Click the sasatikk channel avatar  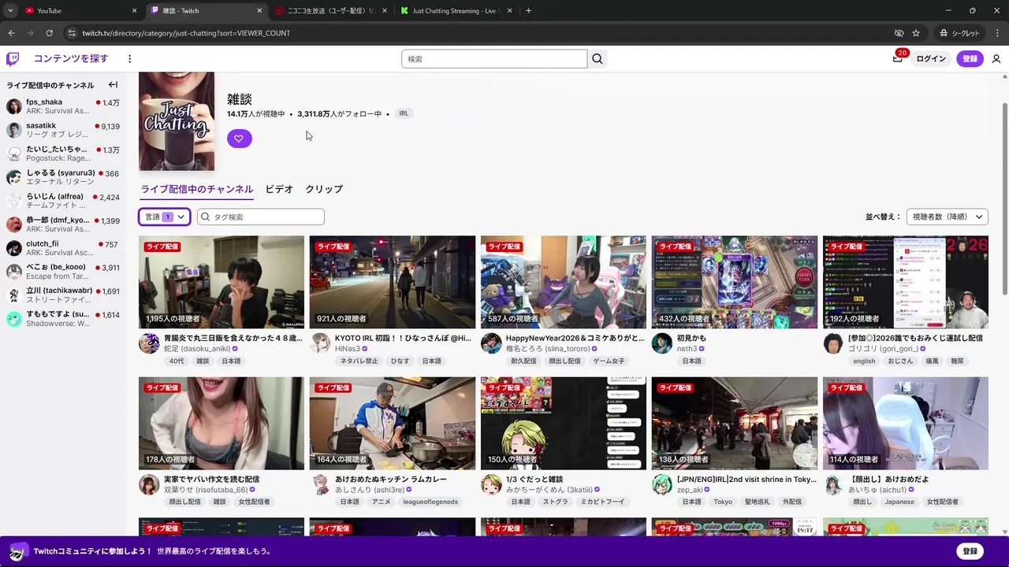14,130
